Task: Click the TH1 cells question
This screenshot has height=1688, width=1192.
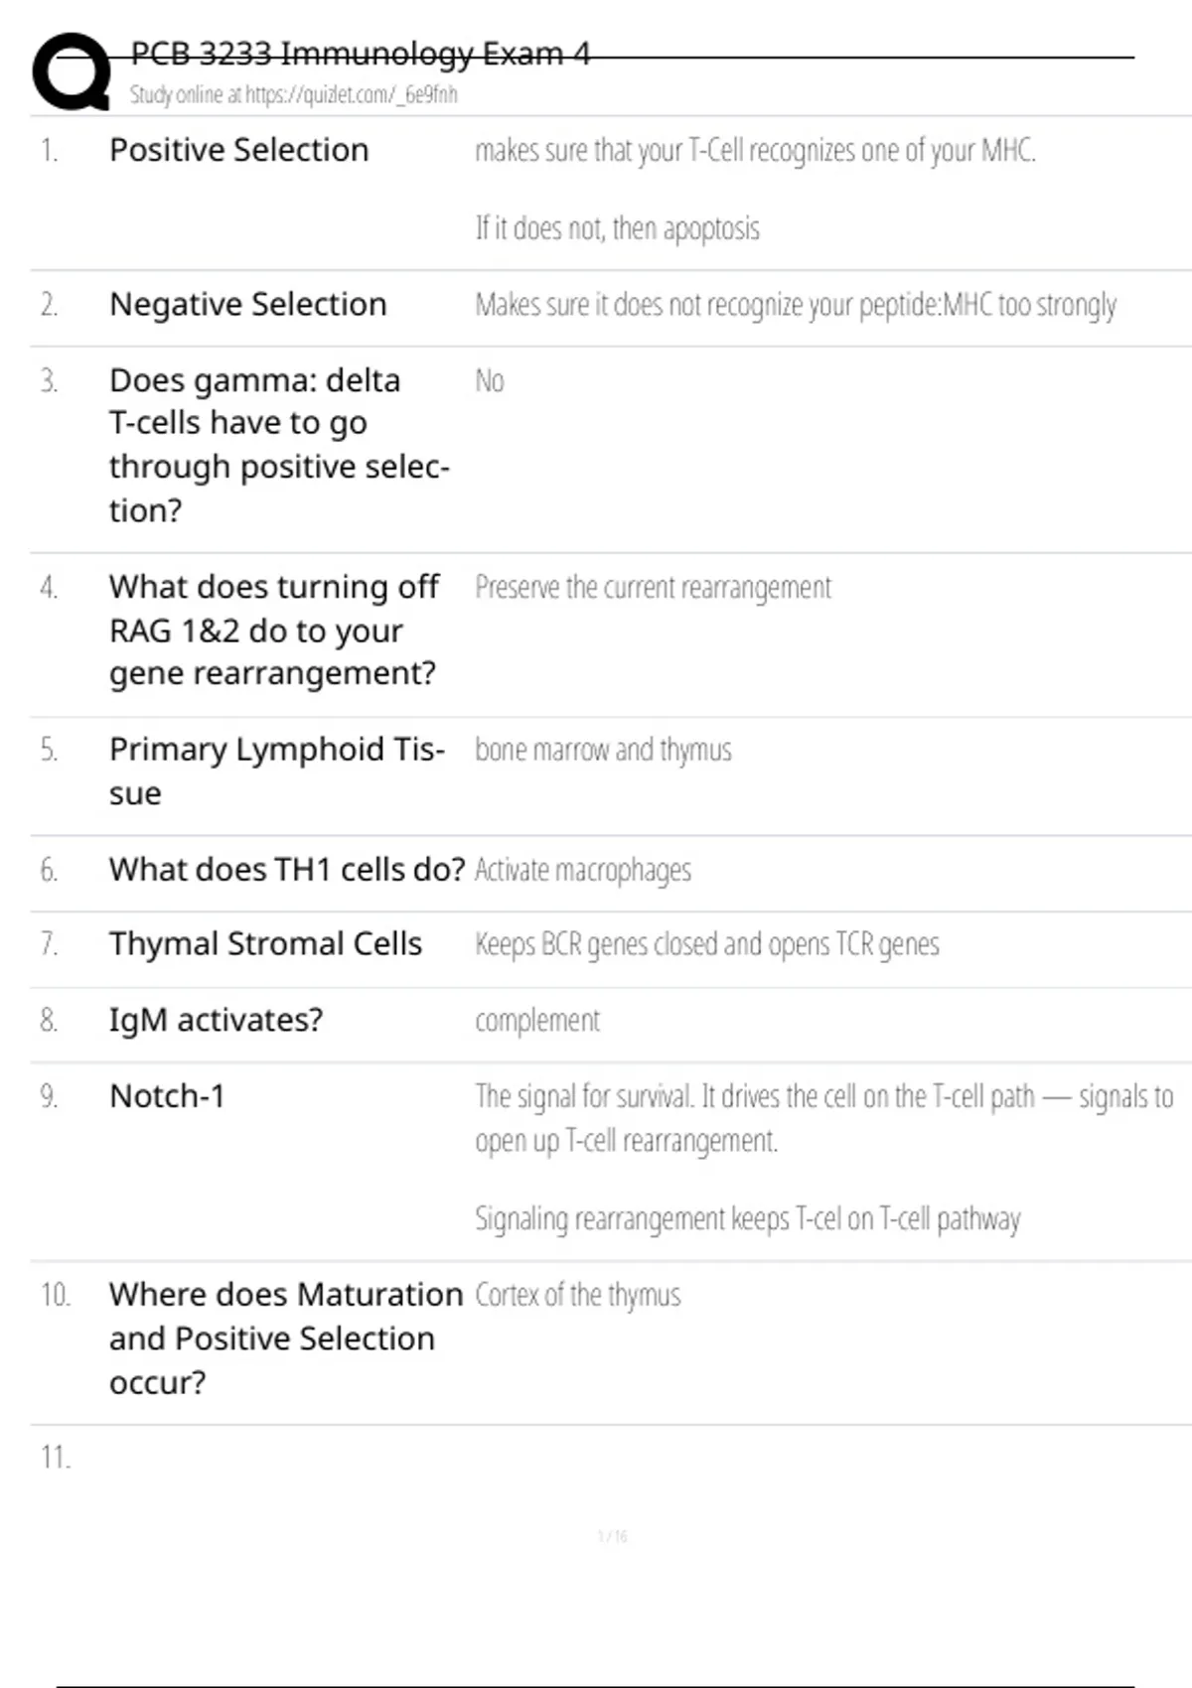Action: click(x=286, y=870)
